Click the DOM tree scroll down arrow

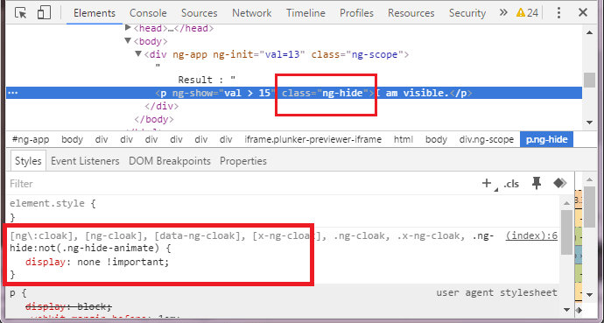pos(589,123)
